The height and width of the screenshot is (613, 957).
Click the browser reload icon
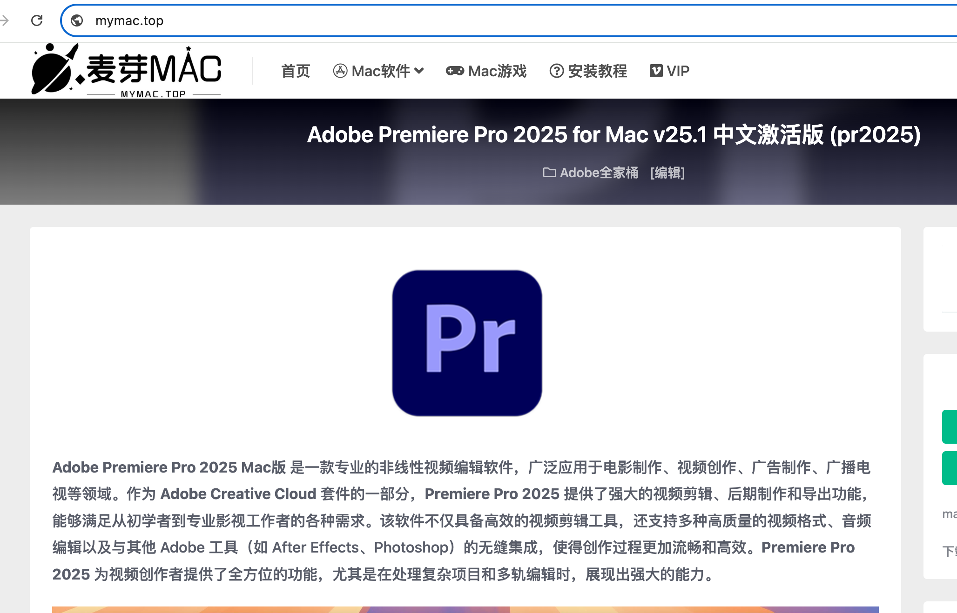tap(37, 20)
